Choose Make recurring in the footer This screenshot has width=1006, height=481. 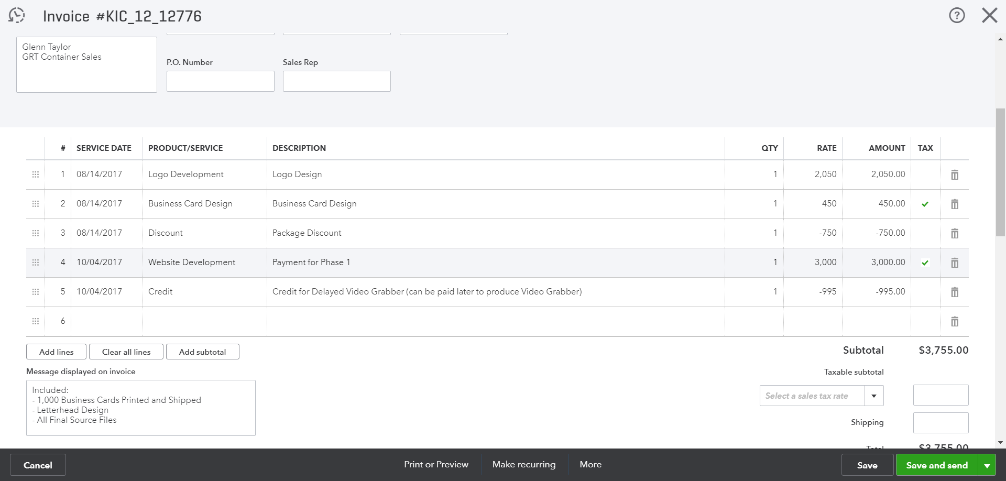click(x=524, y=464)
